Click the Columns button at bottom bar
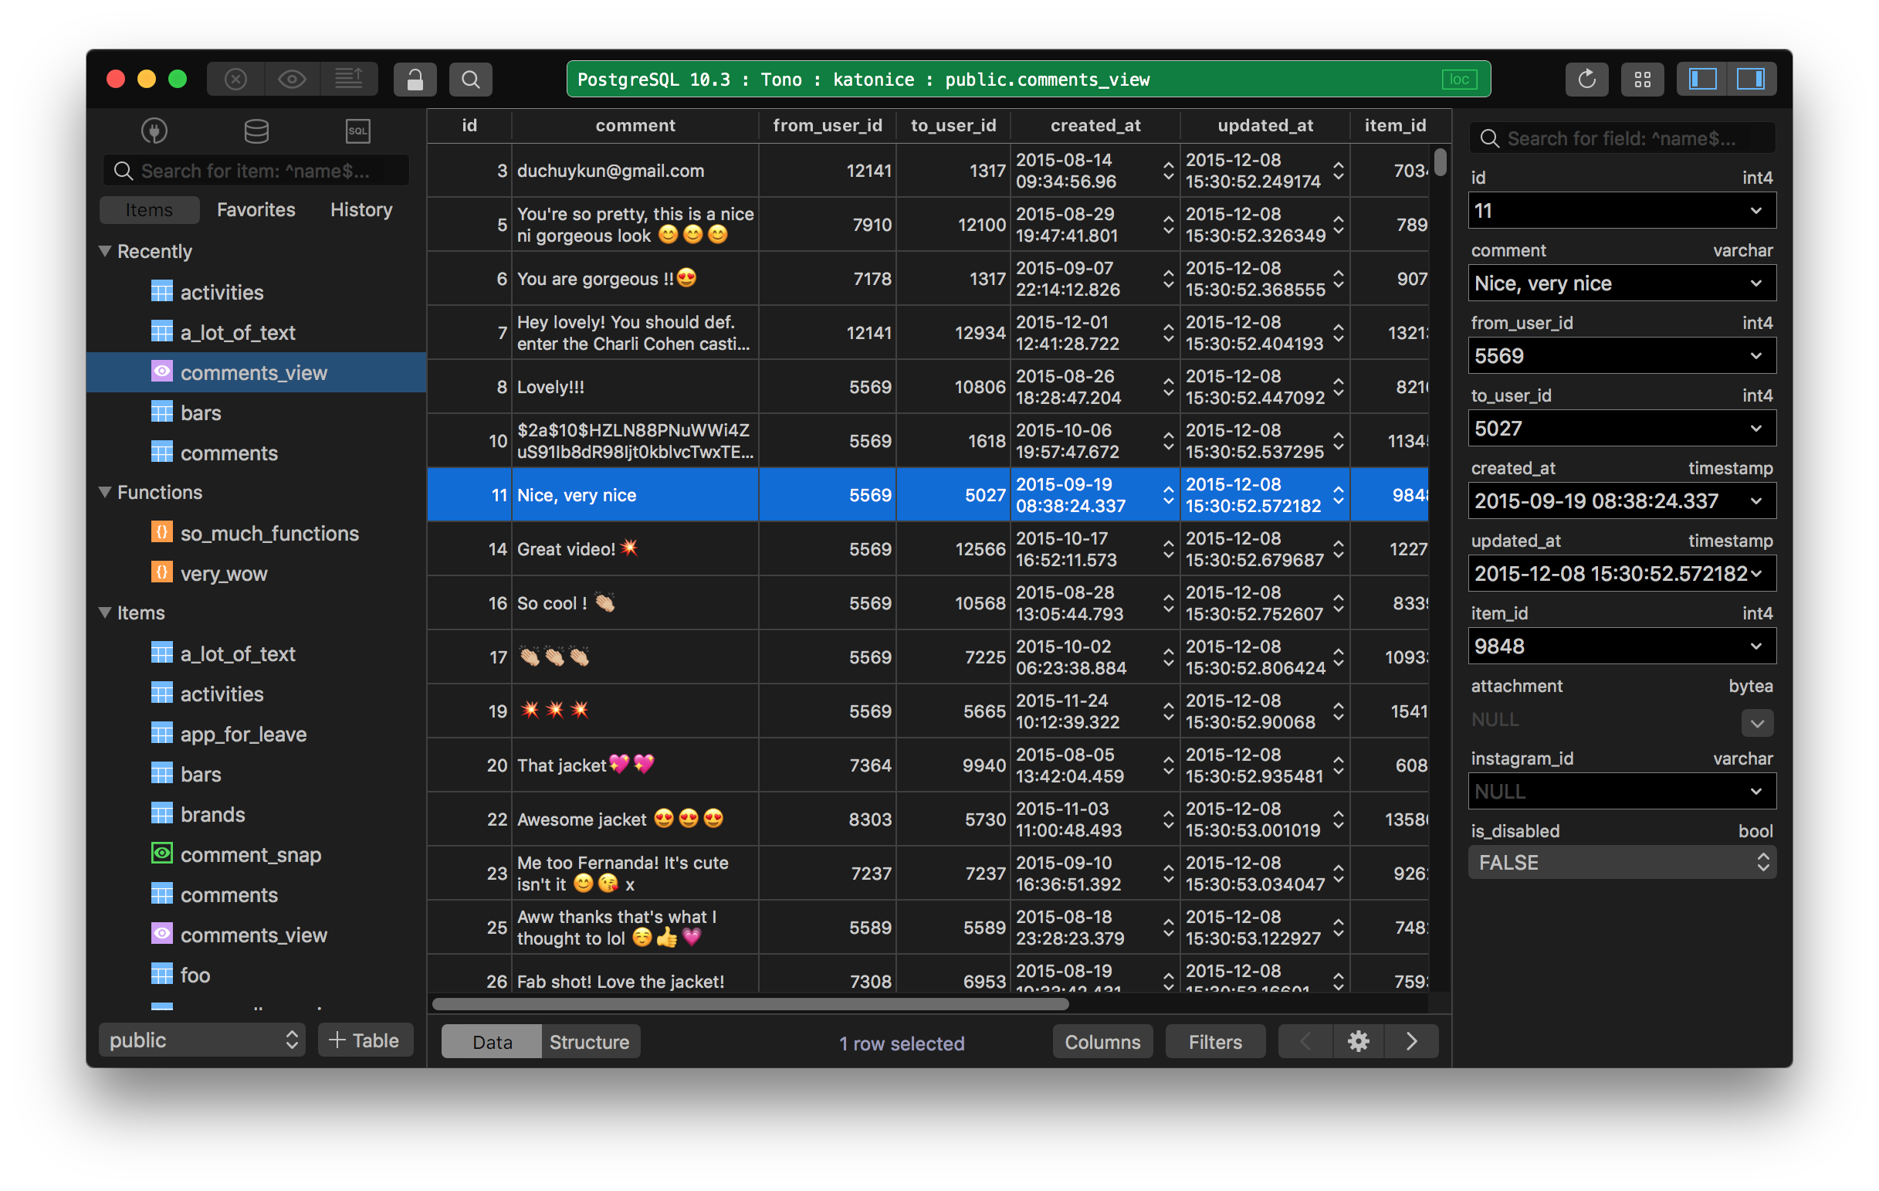The image size is (1879, 1191). click(1101, 1042)
